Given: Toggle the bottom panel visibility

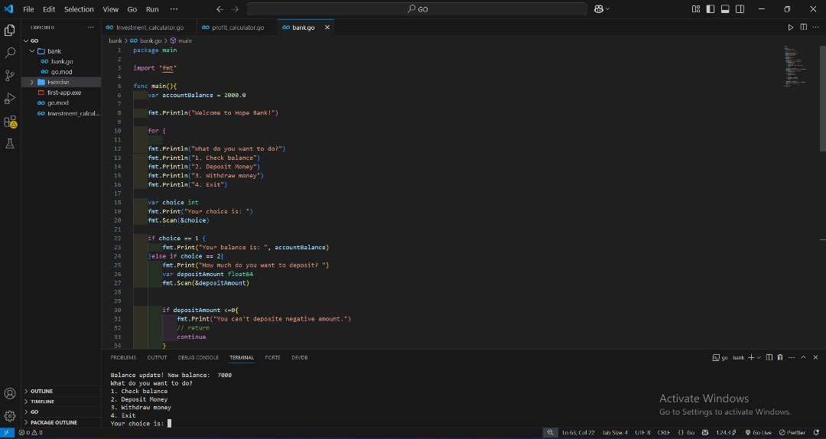Looking at the screenshot, I should 725,9.
